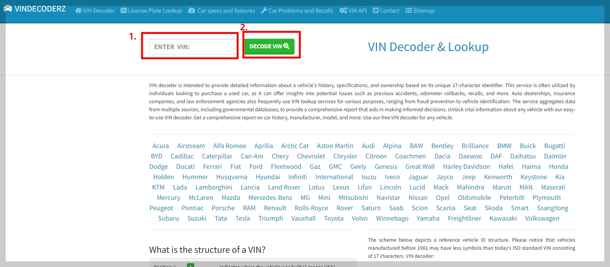Select the Porsche brand link

[223, 208]
